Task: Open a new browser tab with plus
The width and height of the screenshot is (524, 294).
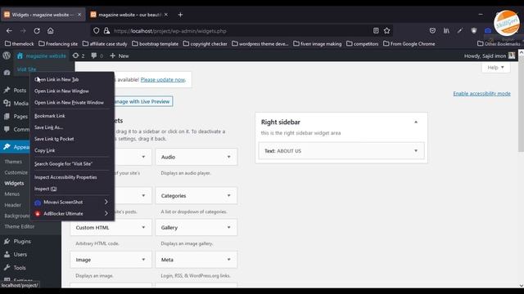Action: pos(180,15)
